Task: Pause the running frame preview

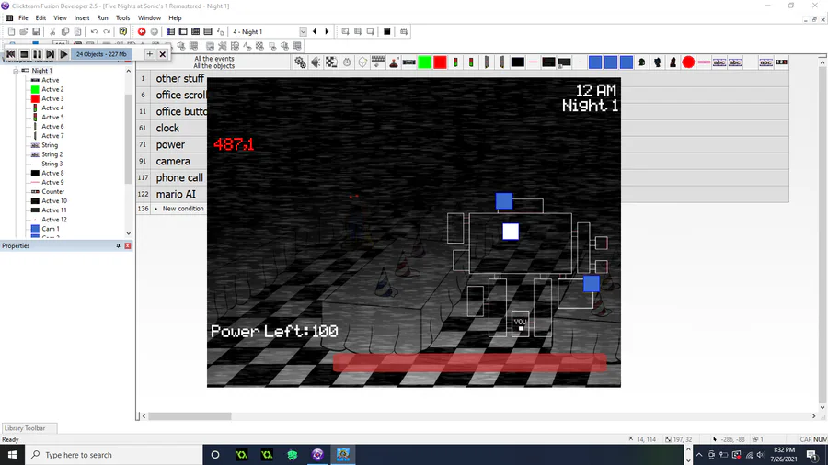Action: (x=37, y=54)
